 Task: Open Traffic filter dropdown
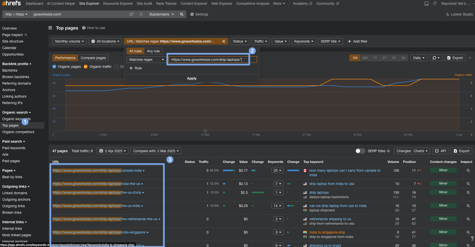click(x=260, y=41)
